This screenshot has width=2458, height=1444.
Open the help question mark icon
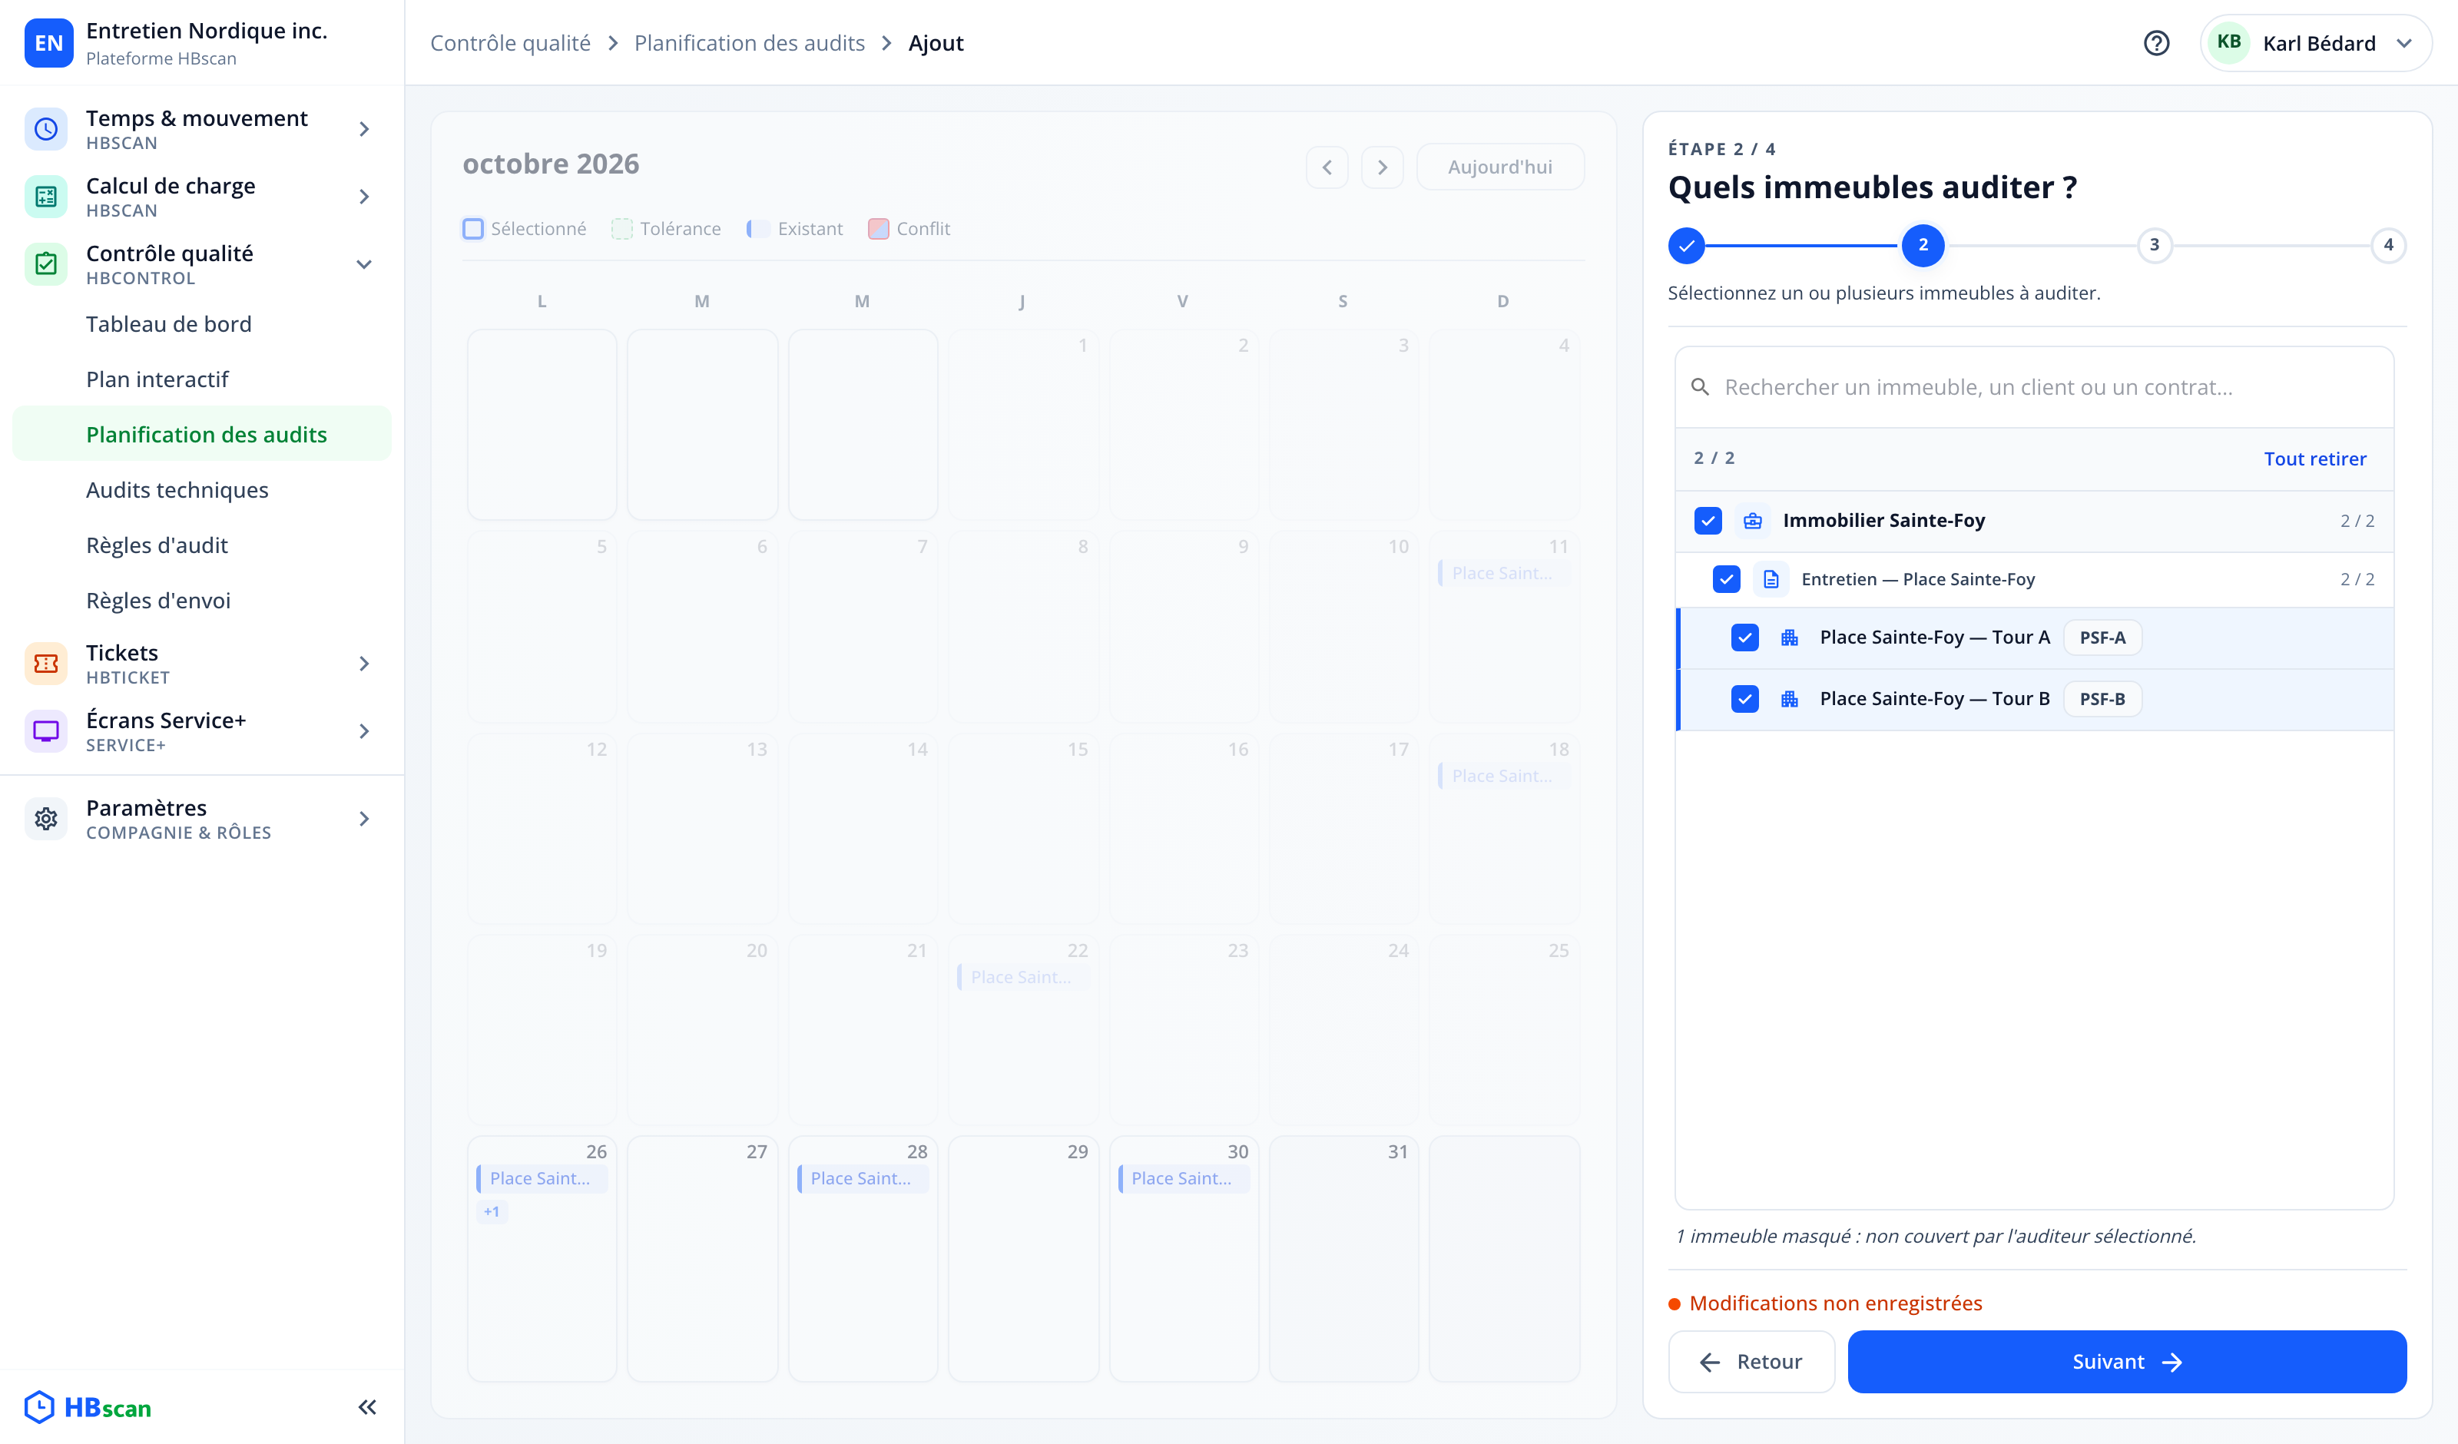2155,43
